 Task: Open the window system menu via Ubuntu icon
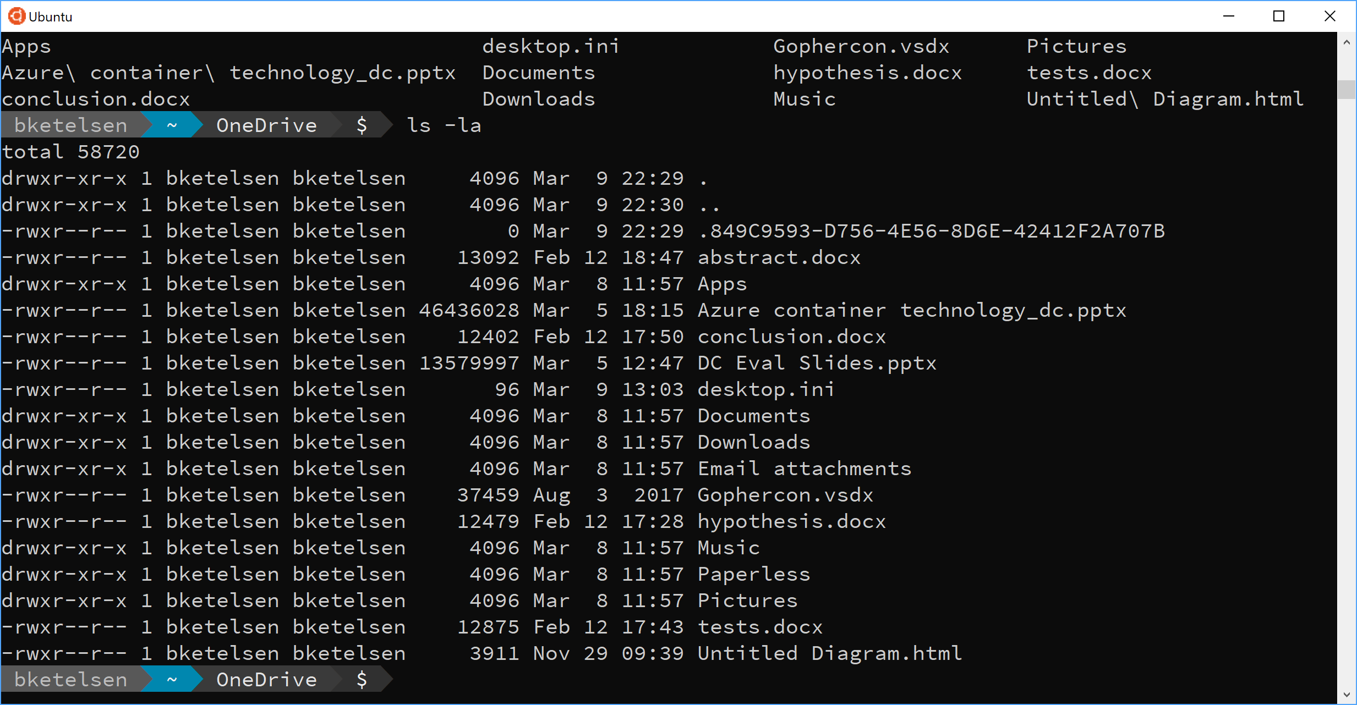(17, 16)
